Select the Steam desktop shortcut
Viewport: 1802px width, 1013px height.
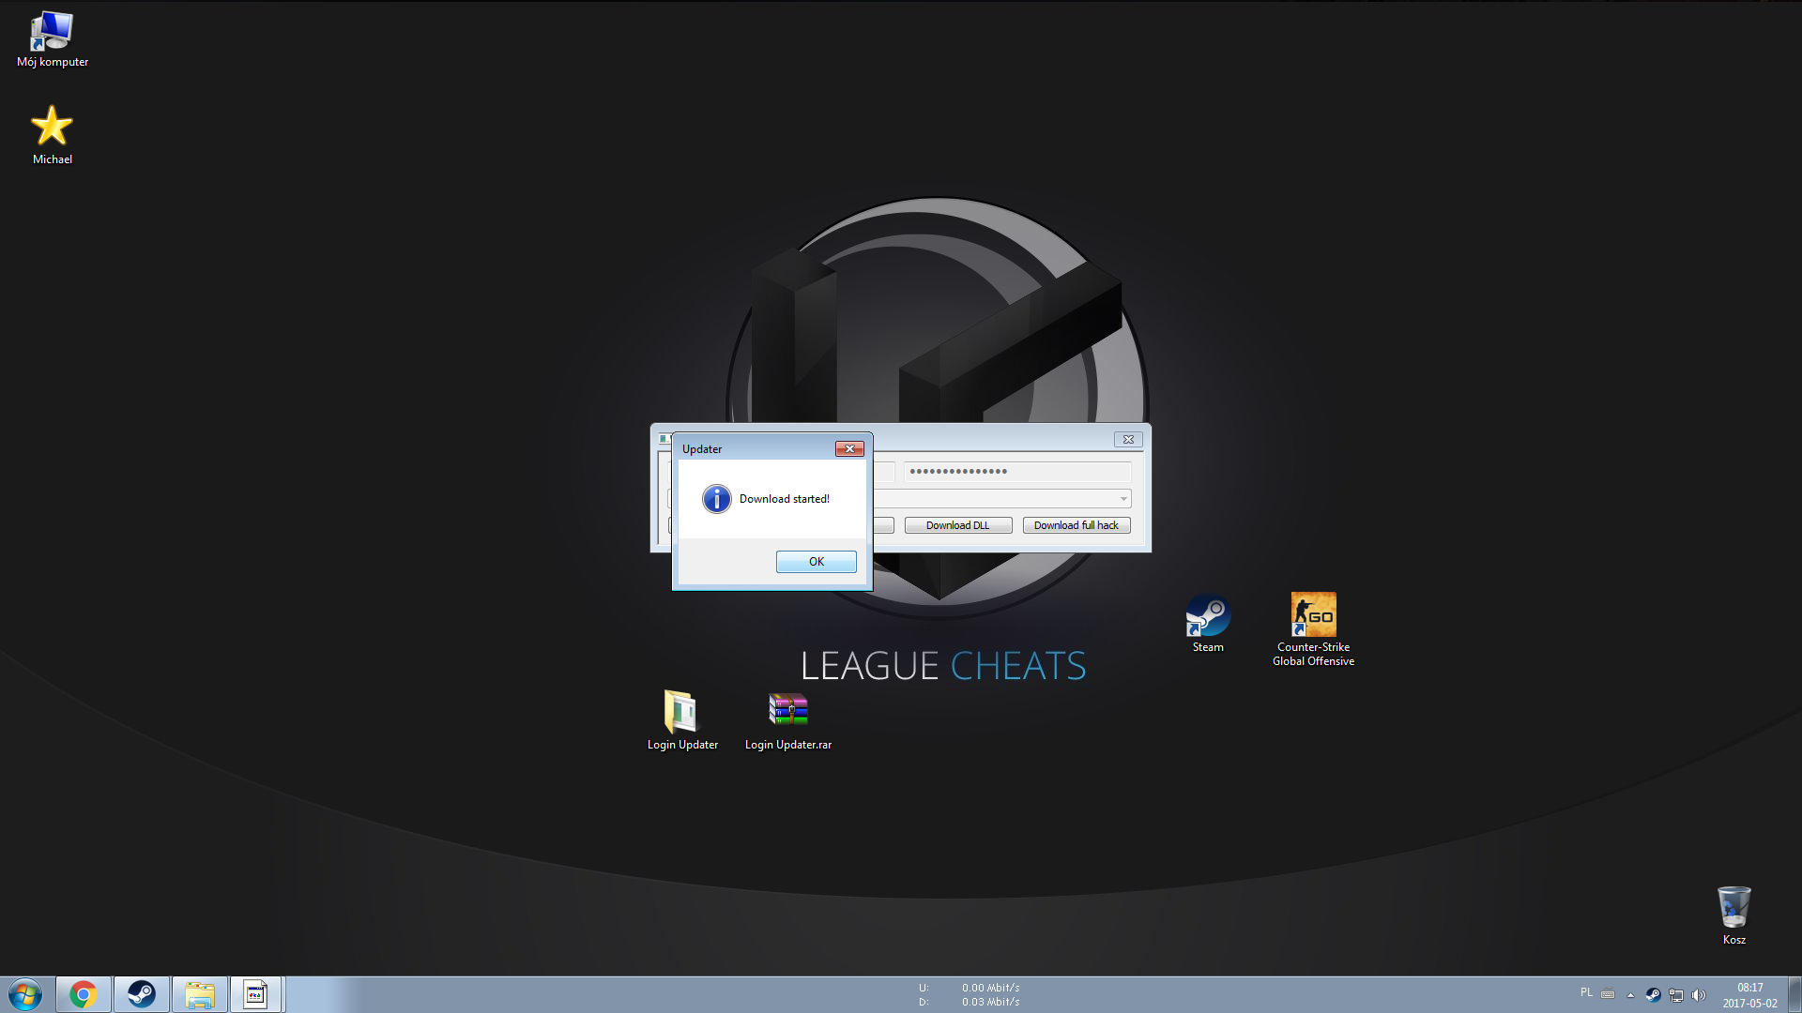1208,623
